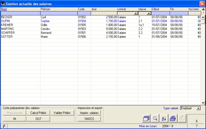Viewport: 206px width, 129px height.
Task: Open the classe filter dropdown
Action: [x=149, y=13]
